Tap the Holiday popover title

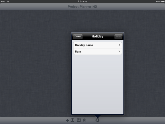(97, 36)
